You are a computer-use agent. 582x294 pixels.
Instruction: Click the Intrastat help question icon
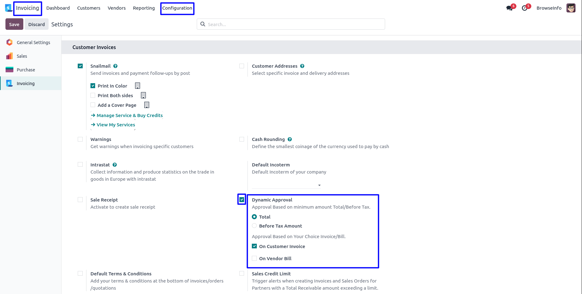[x=115, y=165]
